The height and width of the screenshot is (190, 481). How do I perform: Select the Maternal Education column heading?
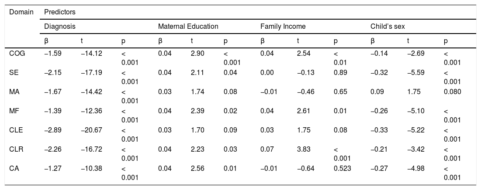click(x=188, y=26)
